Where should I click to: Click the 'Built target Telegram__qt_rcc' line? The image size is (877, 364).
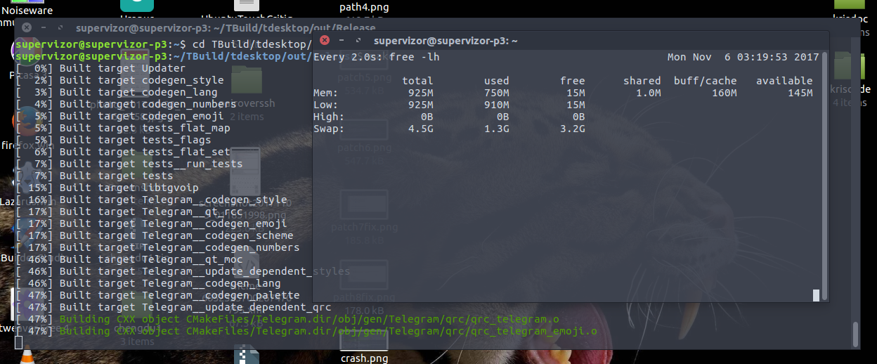pos(129,212)
